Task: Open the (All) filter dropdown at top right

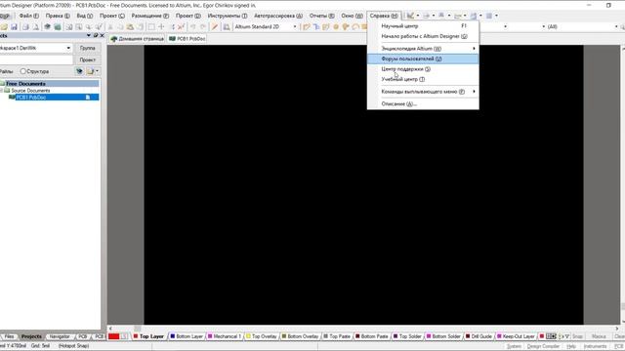Action: (616, 26)
